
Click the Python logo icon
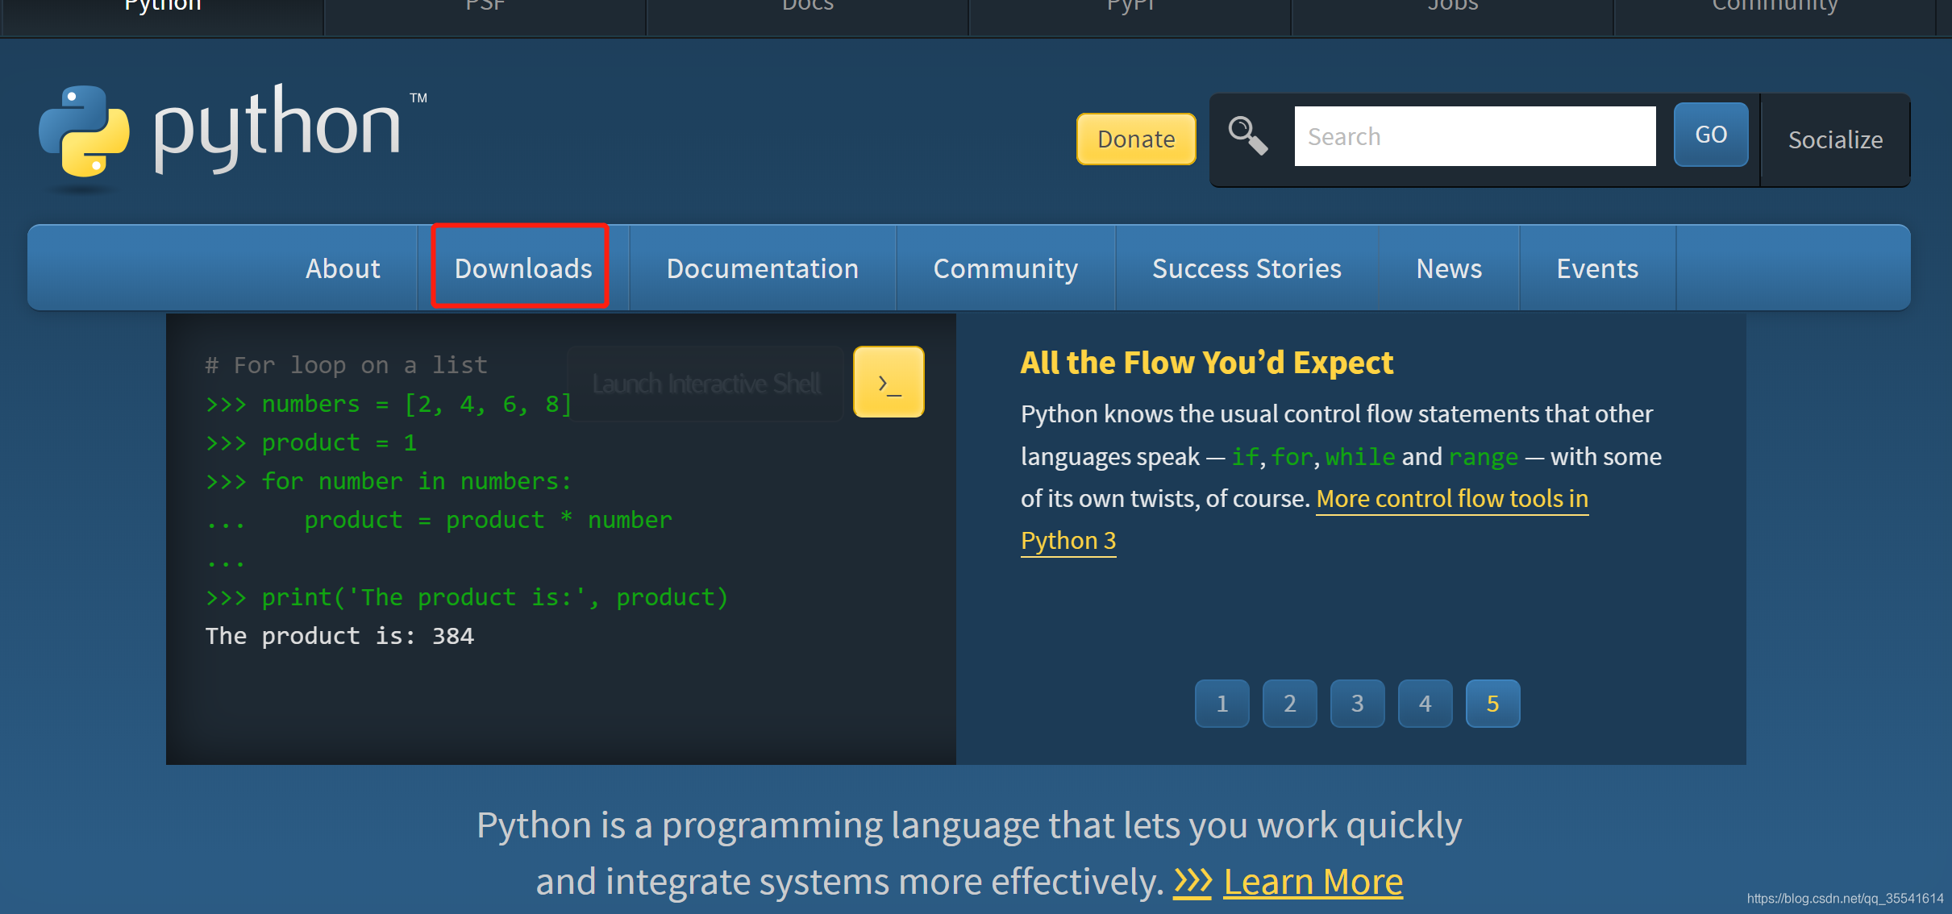(84, 131)
